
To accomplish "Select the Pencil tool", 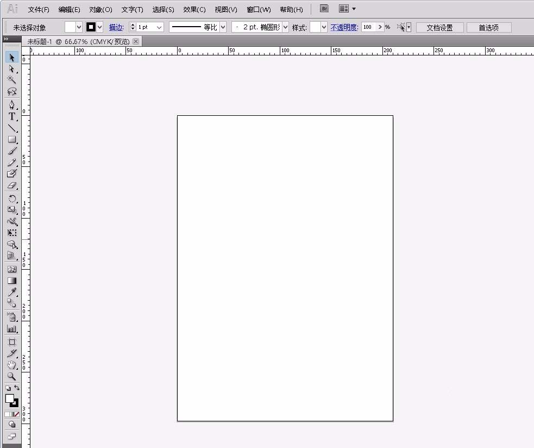I will pyautogui.click(x=12, y=162).
